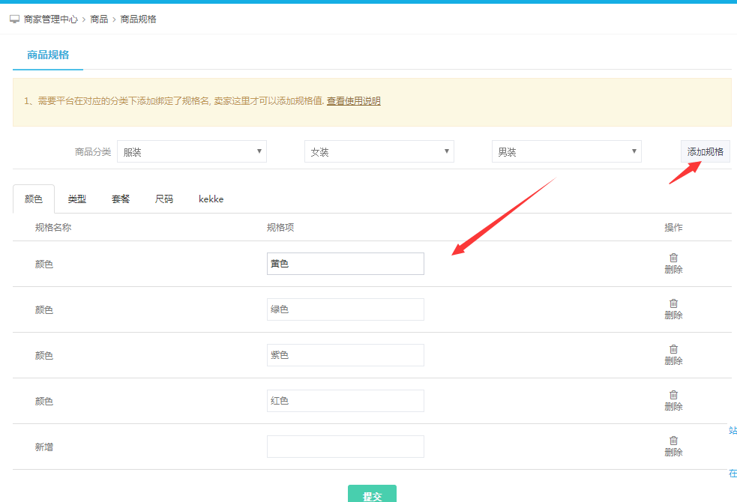Click the 添加规格 button

click(x=705, y=151)
